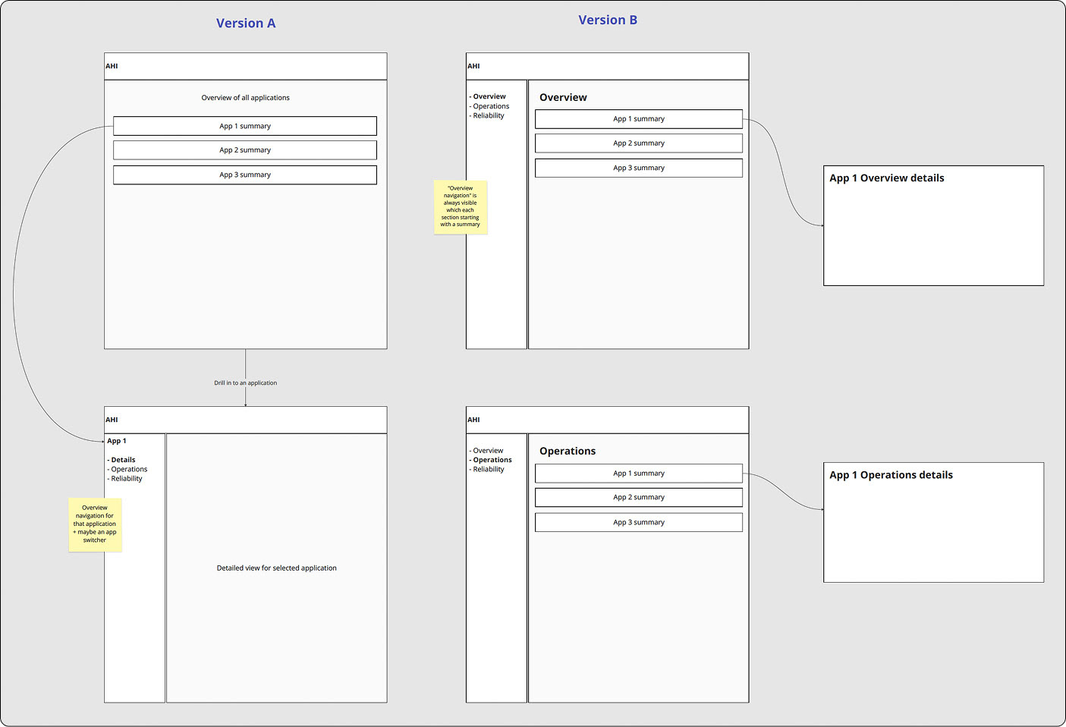
Task: Click Reliability in Version B Overview sidebar
Action: pyautogui.click(x=488, y=115)
